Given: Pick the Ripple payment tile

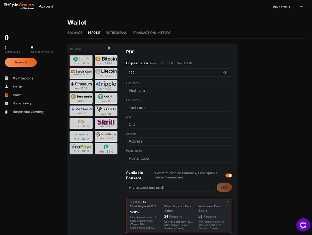Looking at the screenshot, I should click(106, 86).
